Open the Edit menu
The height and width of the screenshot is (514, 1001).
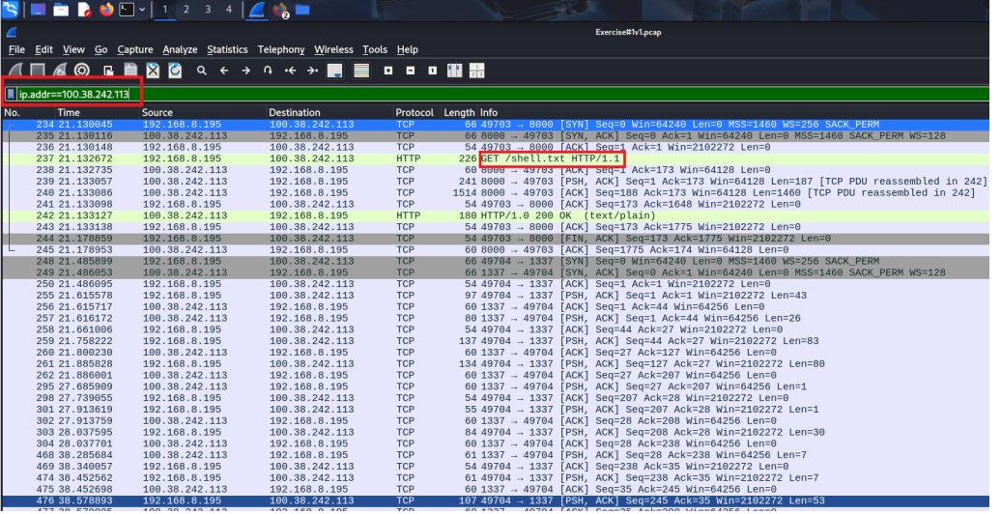tap(44, 49)
